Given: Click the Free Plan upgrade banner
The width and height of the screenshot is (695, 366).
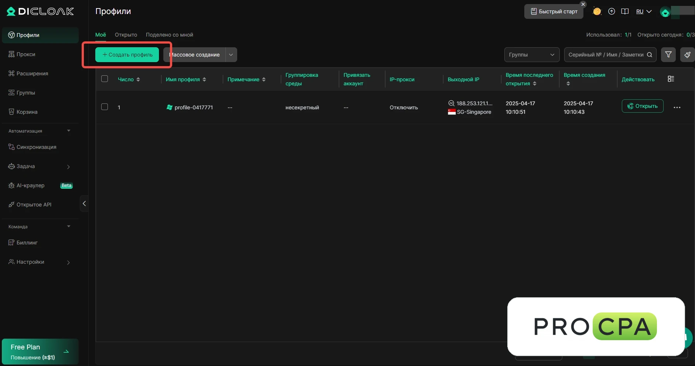Looking at the screenshot, I should point(40,352).
